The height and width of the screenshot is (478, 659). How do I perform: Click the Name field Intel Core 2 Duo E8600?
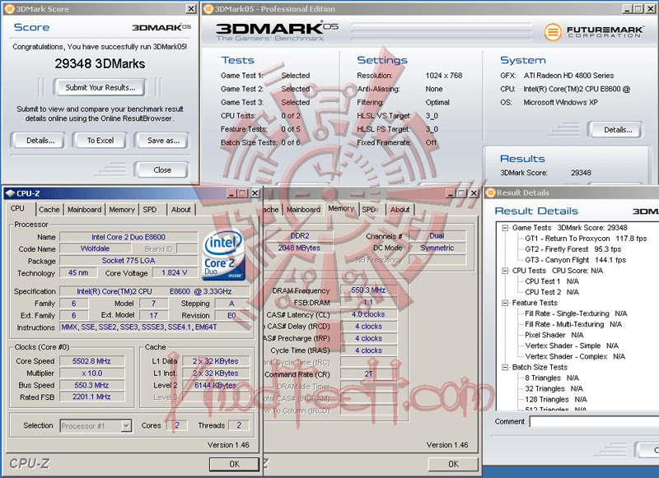click(129, 237)
